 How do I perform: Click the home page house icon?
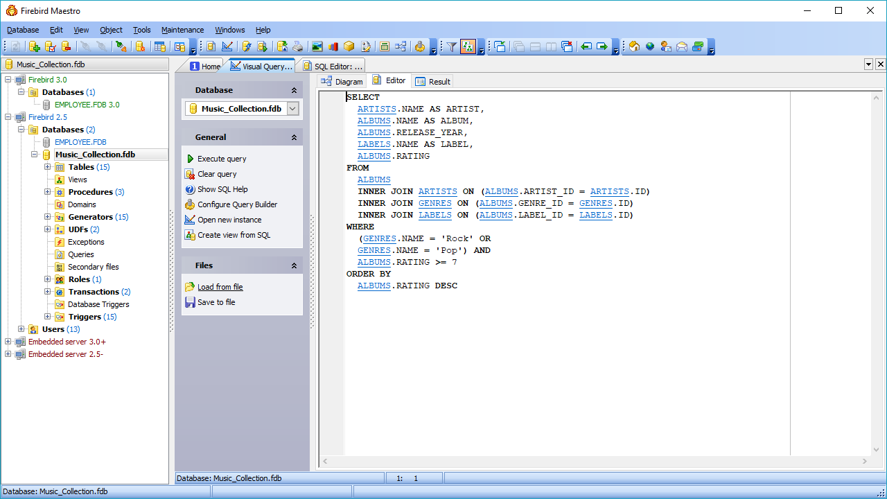[x=633, y=46]
